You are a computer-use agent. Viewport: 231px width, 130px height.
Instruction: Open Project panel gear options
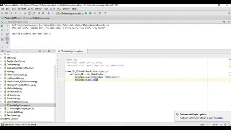pyautogui.click(x=49, y=51)
